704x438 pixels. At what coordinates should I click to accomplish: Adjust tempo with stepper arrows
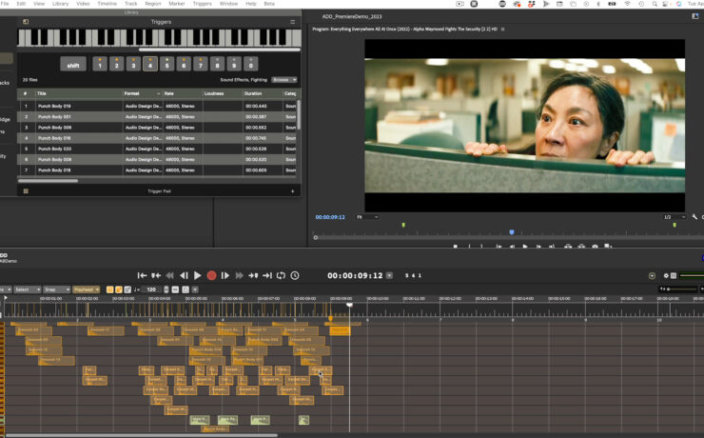pyautogui.click(x=166, y=289)
